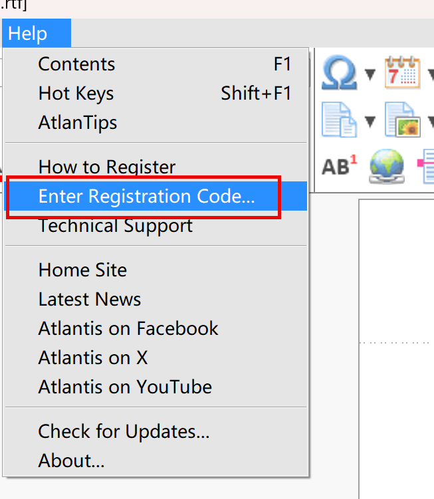This screenshot has width=434, height=499.
Task: Visit Atlantis on YouTube menu entry
Action: tap(125, 387)
